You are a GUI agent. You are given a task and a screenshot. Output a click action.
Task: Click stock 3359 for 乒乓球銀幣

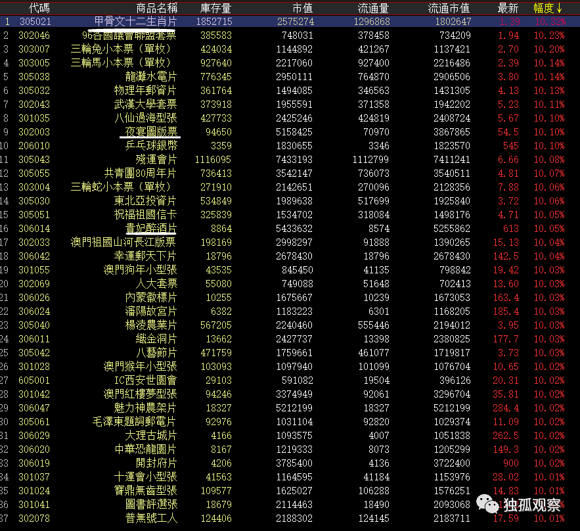221,146
